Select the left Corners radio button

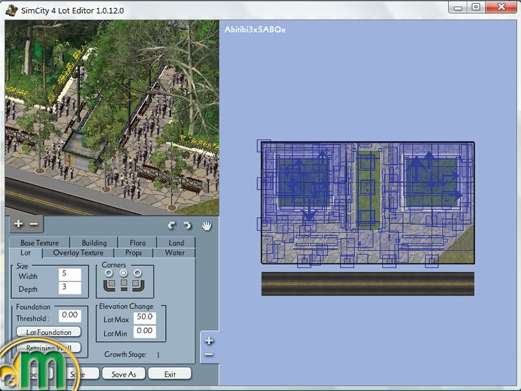point(109,273)
